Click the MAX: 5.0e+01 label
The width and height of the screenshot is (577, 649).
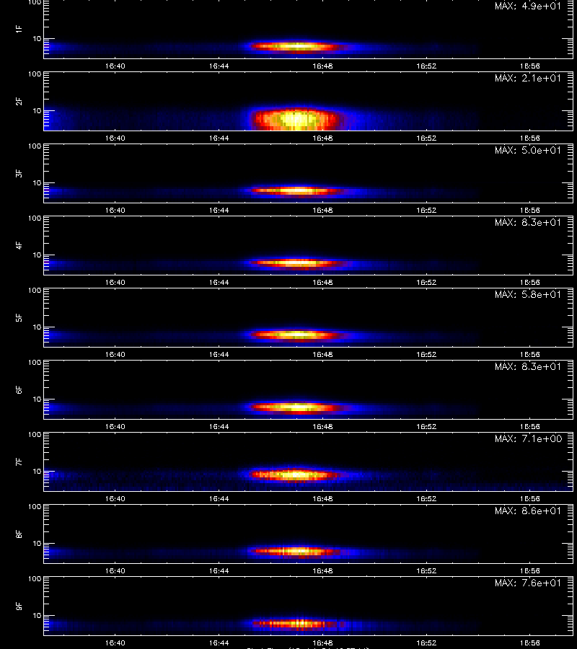coord(528,150)
